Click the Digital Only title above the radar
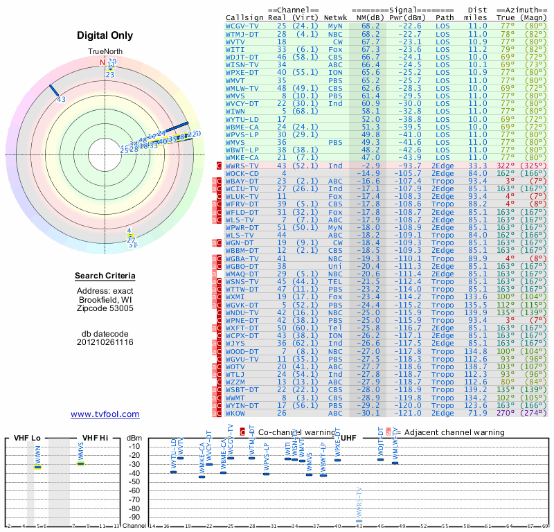The height and width of the screenshot is (532, 554). point(105,35)
